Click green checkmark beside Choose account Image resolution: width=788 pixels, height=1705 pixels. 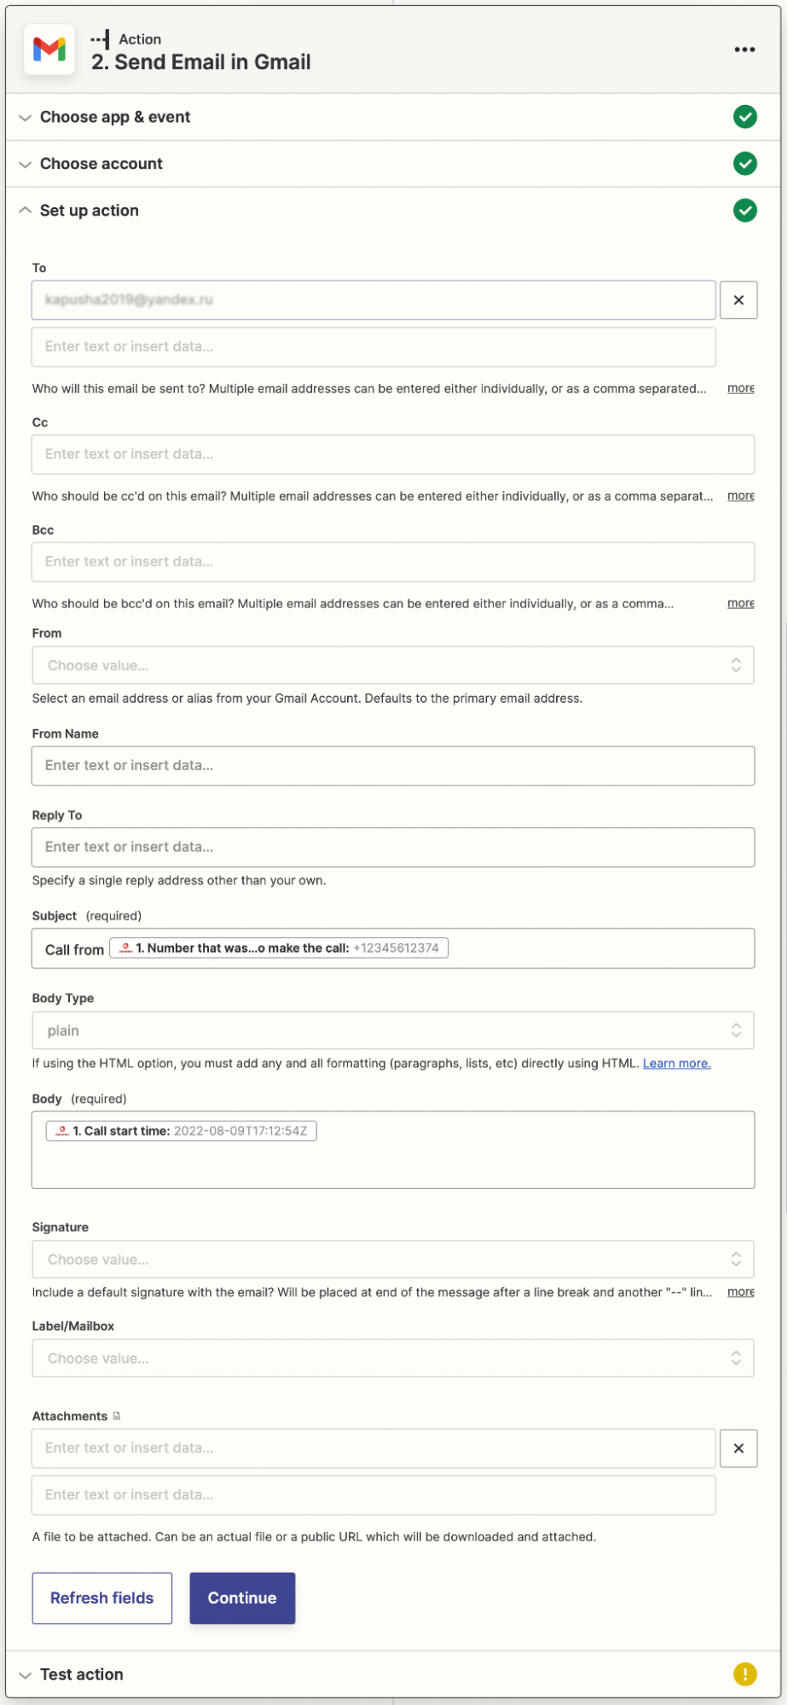click(745, 164)
